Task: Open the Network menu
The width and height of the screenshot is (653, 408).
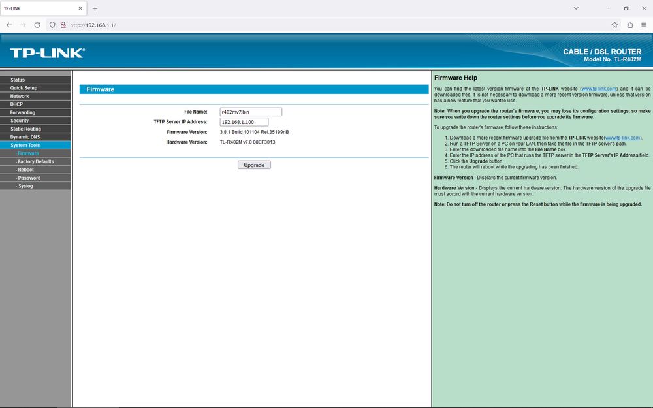Action: pyautogui.click(x=35, y=96)
